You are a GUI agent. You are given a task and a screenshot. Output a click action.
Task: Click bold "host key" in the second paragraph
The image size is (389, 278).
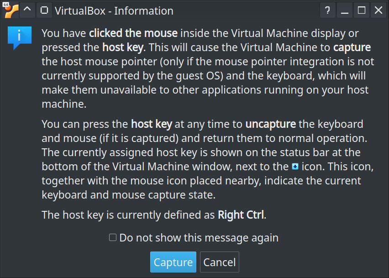(x=151, y=124)
